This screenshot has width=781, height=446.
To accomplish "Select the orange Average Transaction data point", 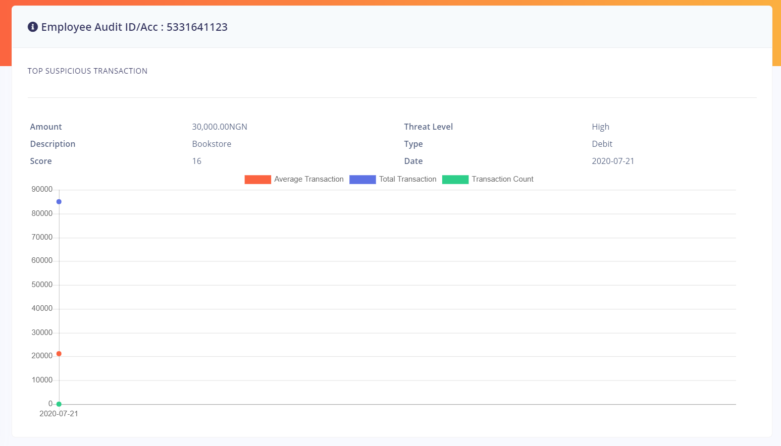I will click(59, 355).
